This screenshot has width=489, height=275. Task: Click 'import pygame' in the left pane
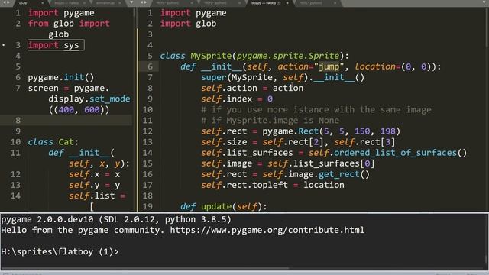tap(61, 13)
